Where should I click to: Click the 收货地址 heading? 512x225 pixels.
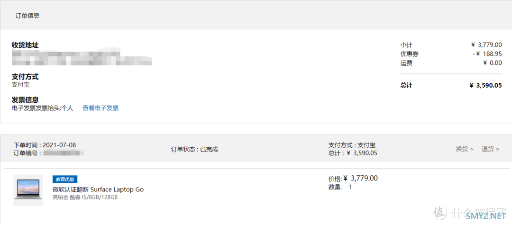[x=25, y=45]
